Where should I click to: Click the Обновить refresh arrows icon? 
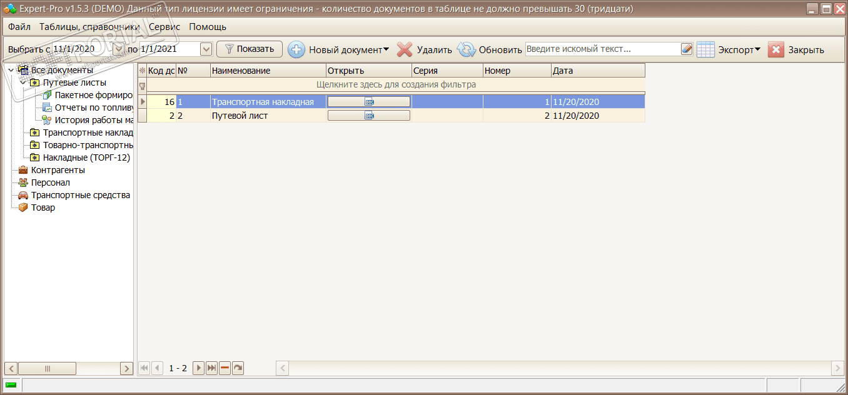pyautogui.click(x=467, y=49)
